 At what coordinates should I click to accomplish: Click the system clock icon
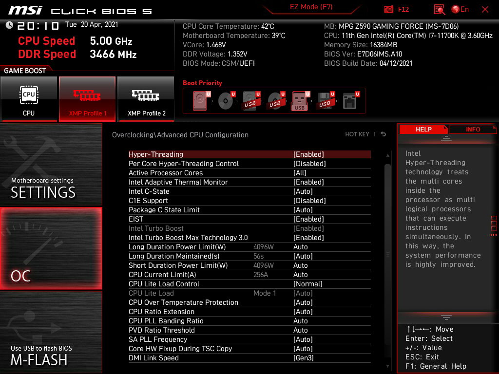point(9,25)
